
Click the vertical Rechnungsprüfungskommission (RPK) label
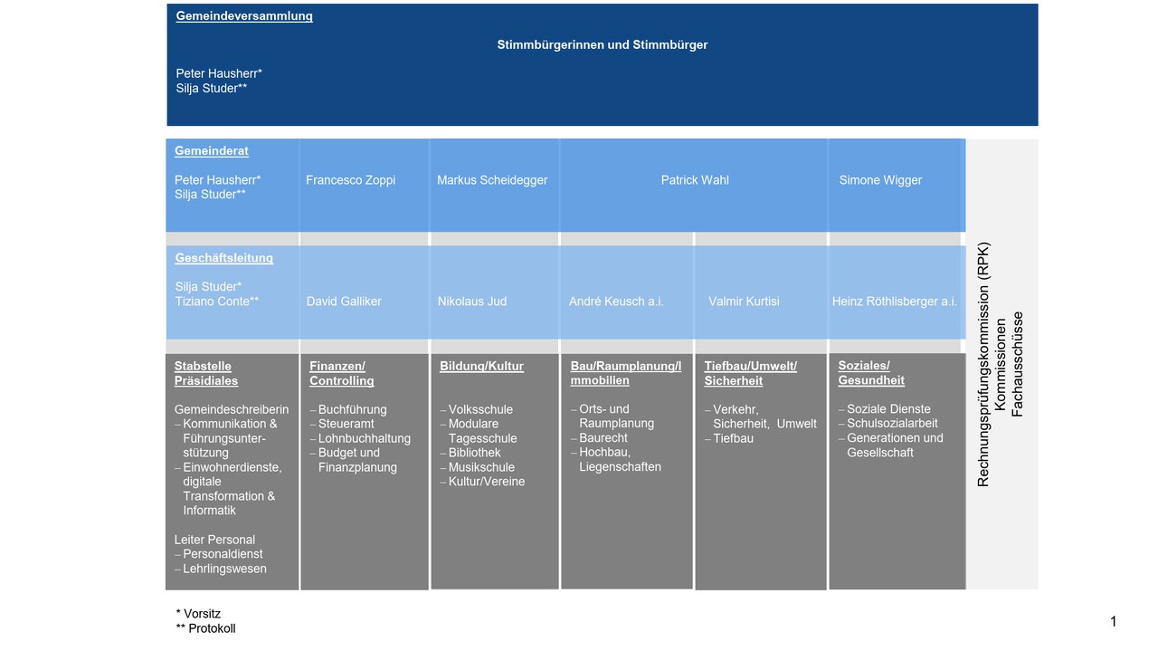[983, 364]
